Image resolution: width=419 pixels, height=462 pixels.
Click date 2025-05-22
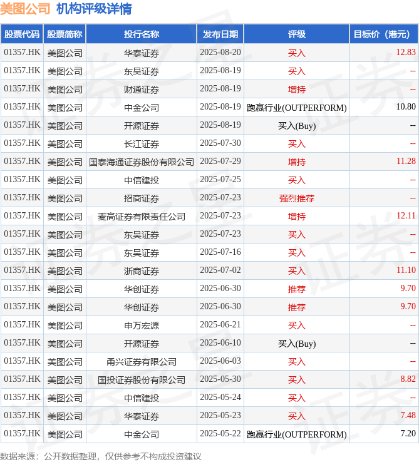coord(220,434)
